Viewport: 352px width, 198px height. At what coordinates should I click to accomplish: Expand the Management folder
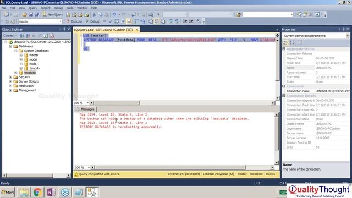[x=10, y=90]
